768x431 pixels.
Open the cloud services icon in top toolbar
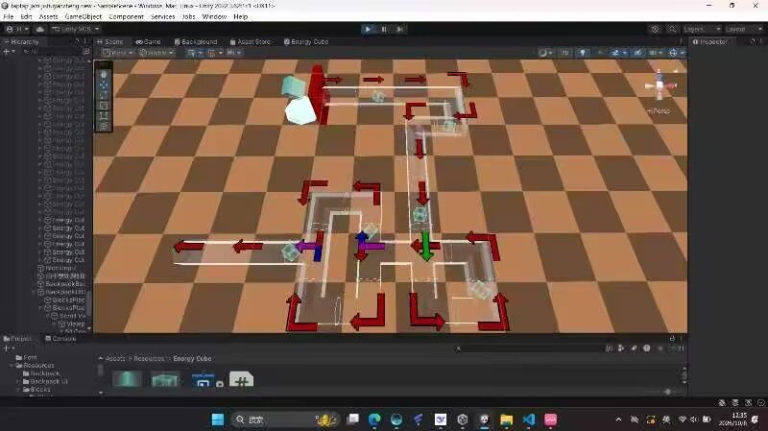(x=39, y=30)
